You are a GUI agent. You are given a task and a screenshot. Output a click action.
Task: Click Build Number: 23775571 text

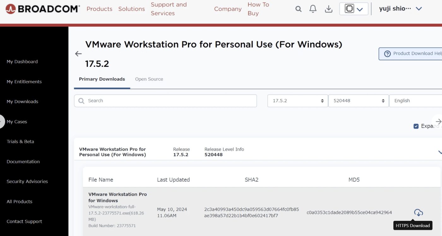(x=112, y=226)
